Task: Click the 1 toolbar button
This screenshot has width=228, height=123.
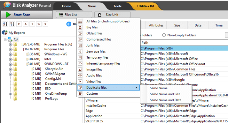Action: (32, 24)
